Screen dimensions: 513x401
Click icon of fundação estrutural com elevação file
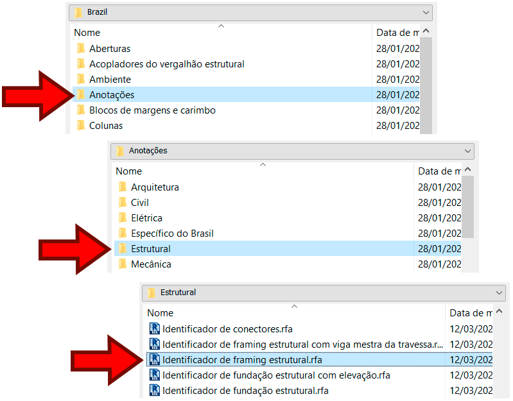click(x=154, y=375)
